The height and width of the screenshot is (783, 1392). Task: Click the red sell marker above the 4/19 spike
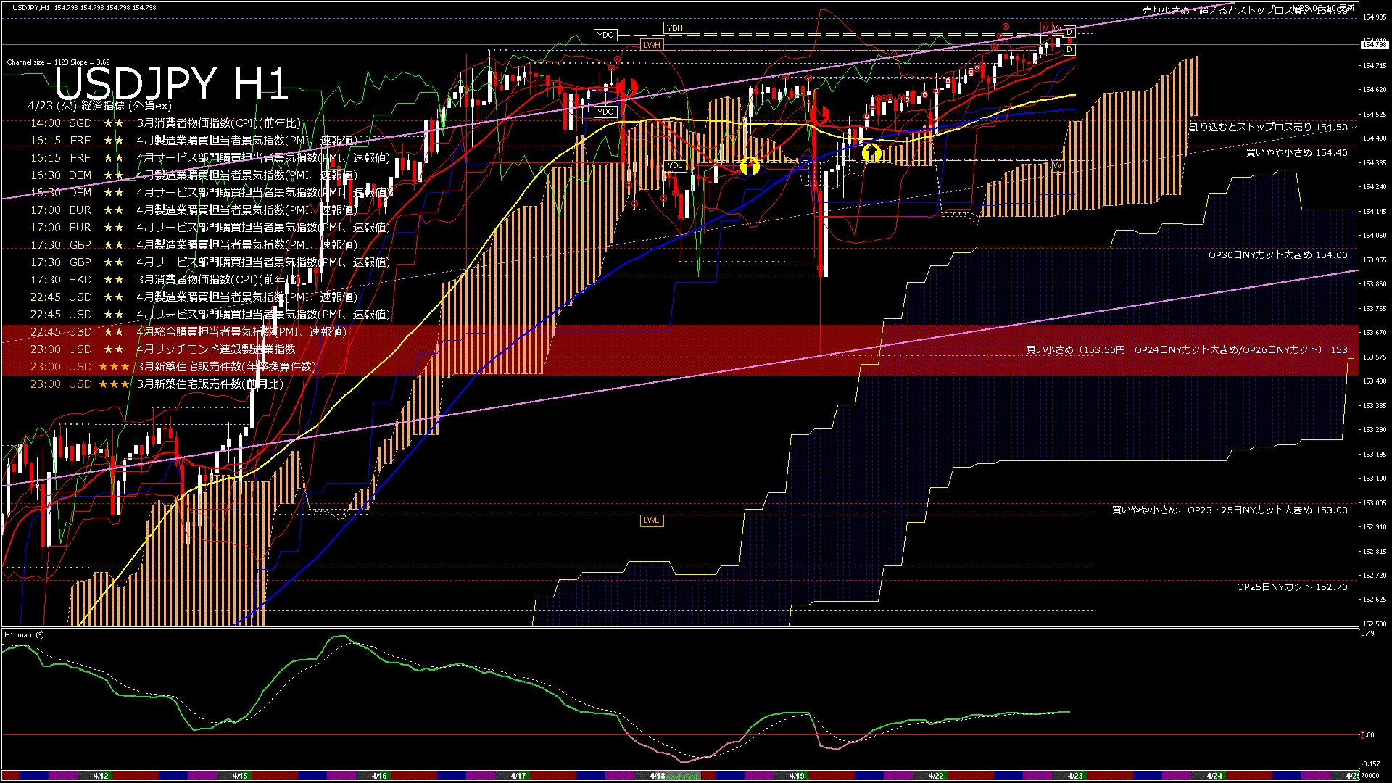click(x=821, y=115)
